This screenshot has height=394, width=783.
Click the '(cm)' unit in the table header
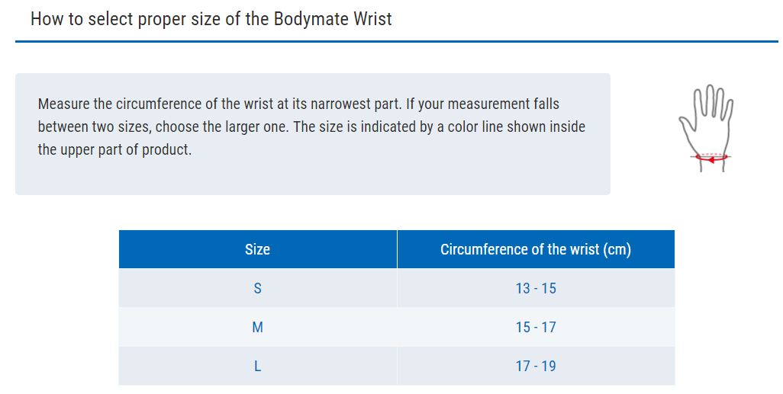pos(617,249)
